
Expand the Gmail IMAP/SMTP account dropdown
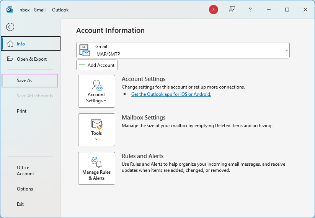pos(287,50)
